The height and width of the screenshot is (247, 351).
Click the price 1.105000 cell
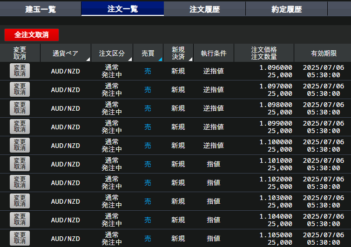tap(276, 235)
